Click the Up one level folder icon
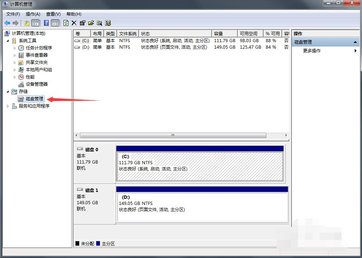Screen dimensions: 362x258 (x=27, y=23)
